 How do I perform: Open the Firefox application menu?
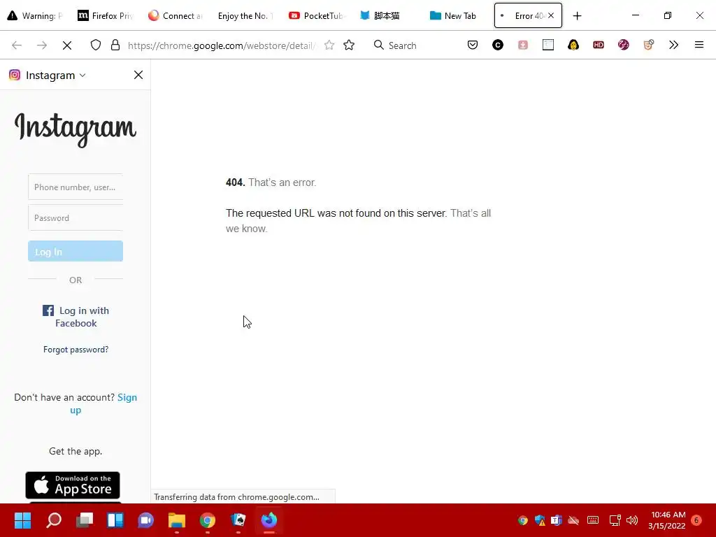699,45
